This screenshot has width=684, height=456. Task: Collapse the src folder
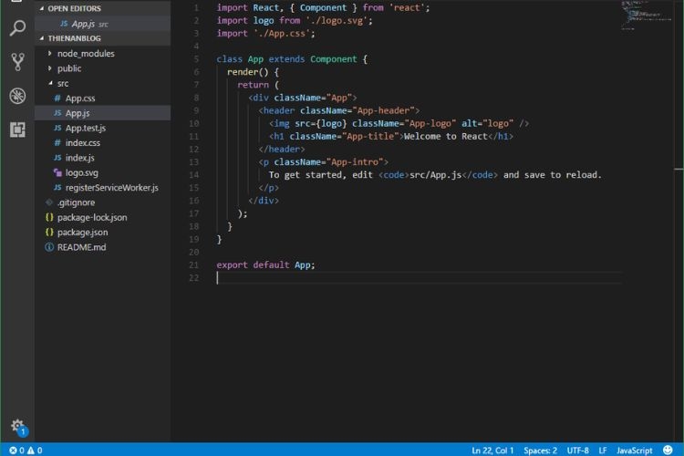point(62,83)
